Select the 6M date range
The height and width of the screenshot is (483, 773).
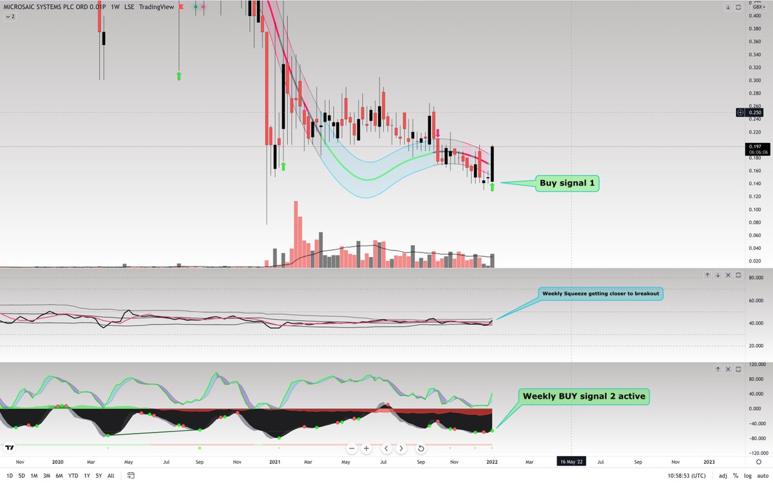59,476
